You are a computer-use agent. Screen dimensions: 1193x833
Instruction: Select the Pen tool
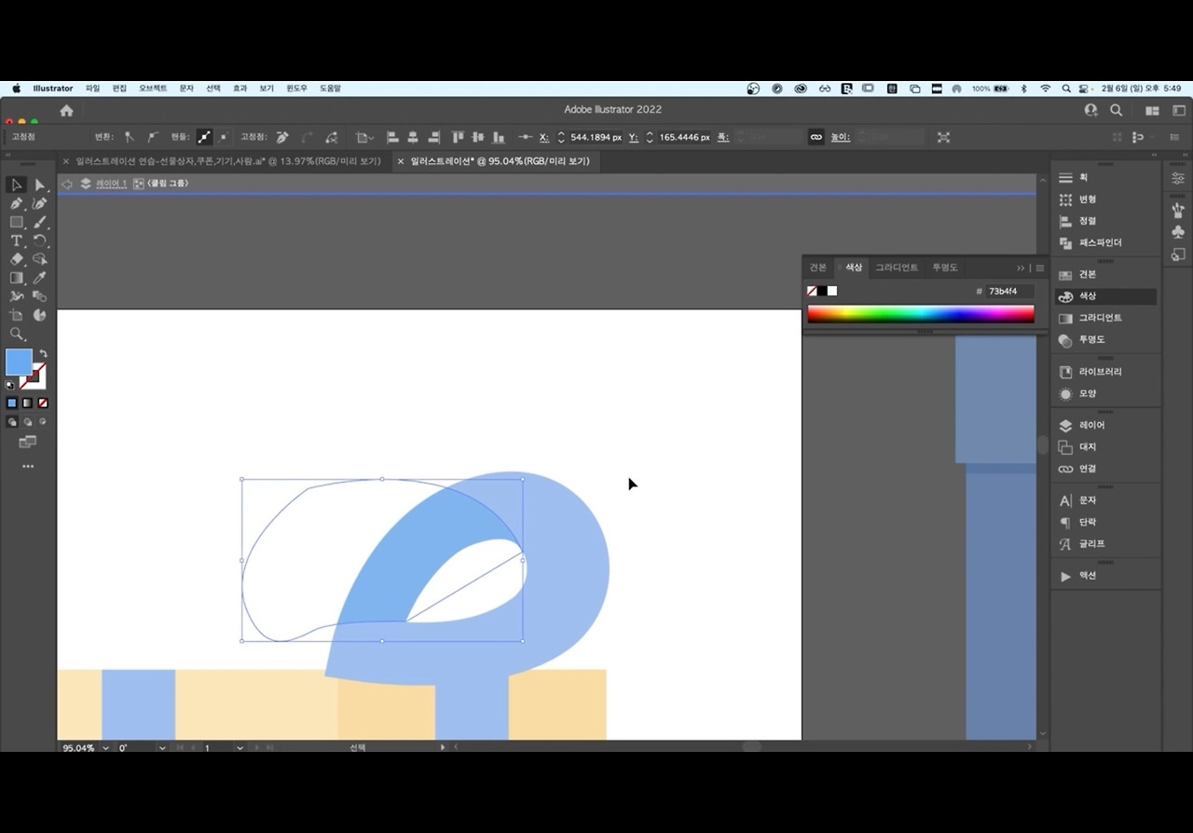click(16, 204)
